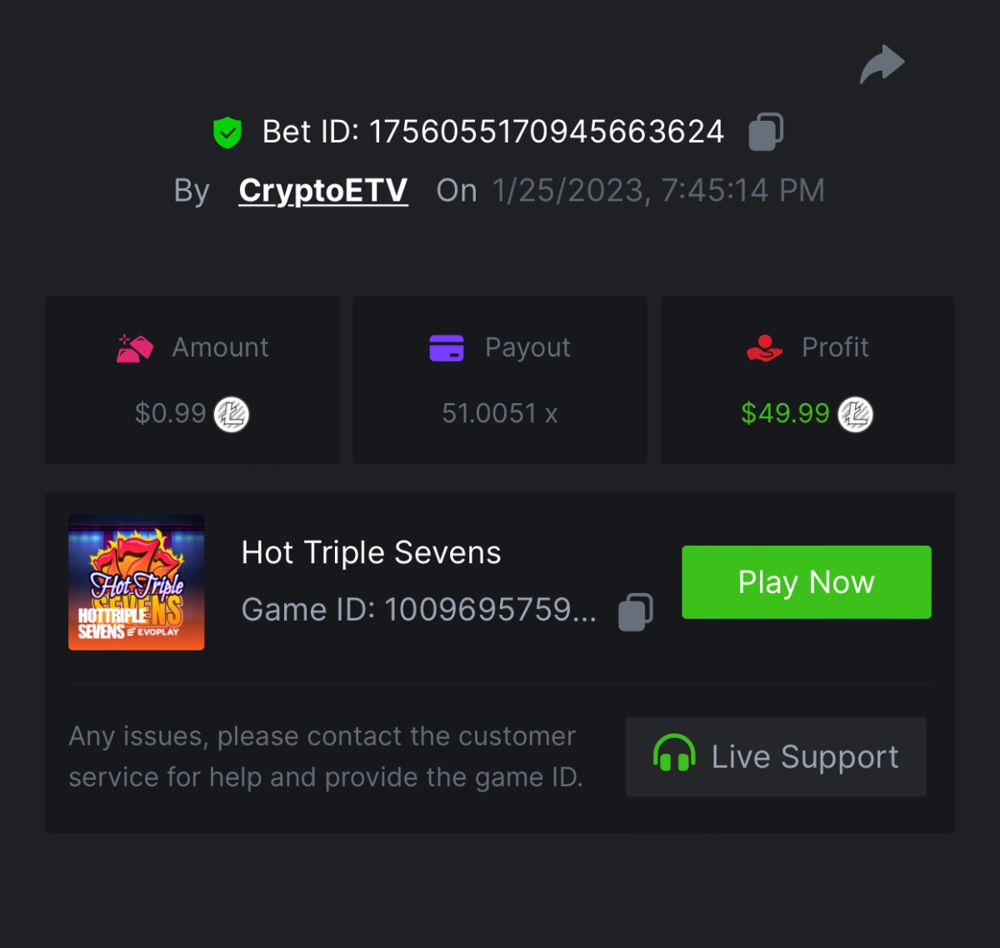Click the share arrow icon
Viewport: 1000px width, 948px height.
[882, 64]
